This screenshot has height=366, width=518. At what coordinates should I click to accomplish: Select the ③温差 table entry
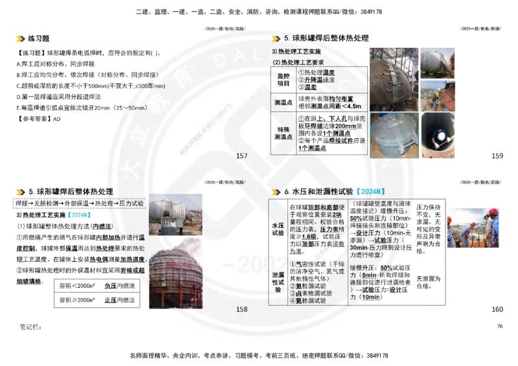[x=308, y=87]
